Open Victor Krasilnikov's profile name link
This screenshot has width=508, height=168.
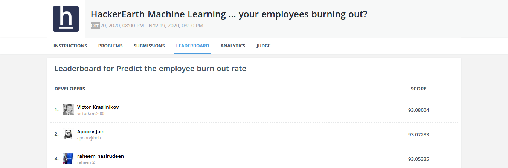(98, 107)
